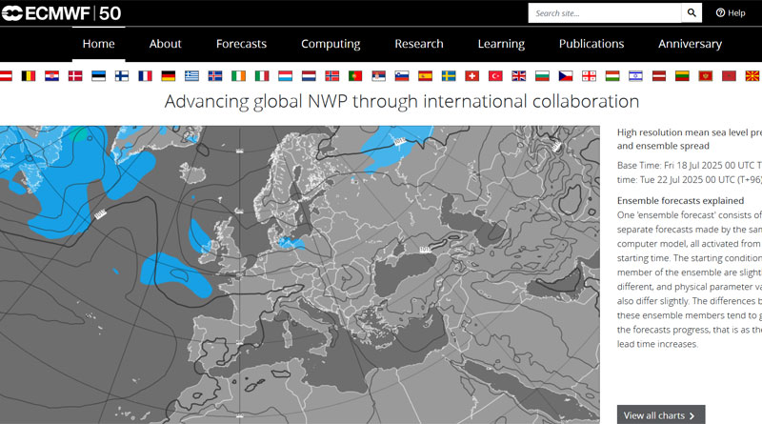Select the Iceland flag icon
The image size is (762, 424).
215,76
